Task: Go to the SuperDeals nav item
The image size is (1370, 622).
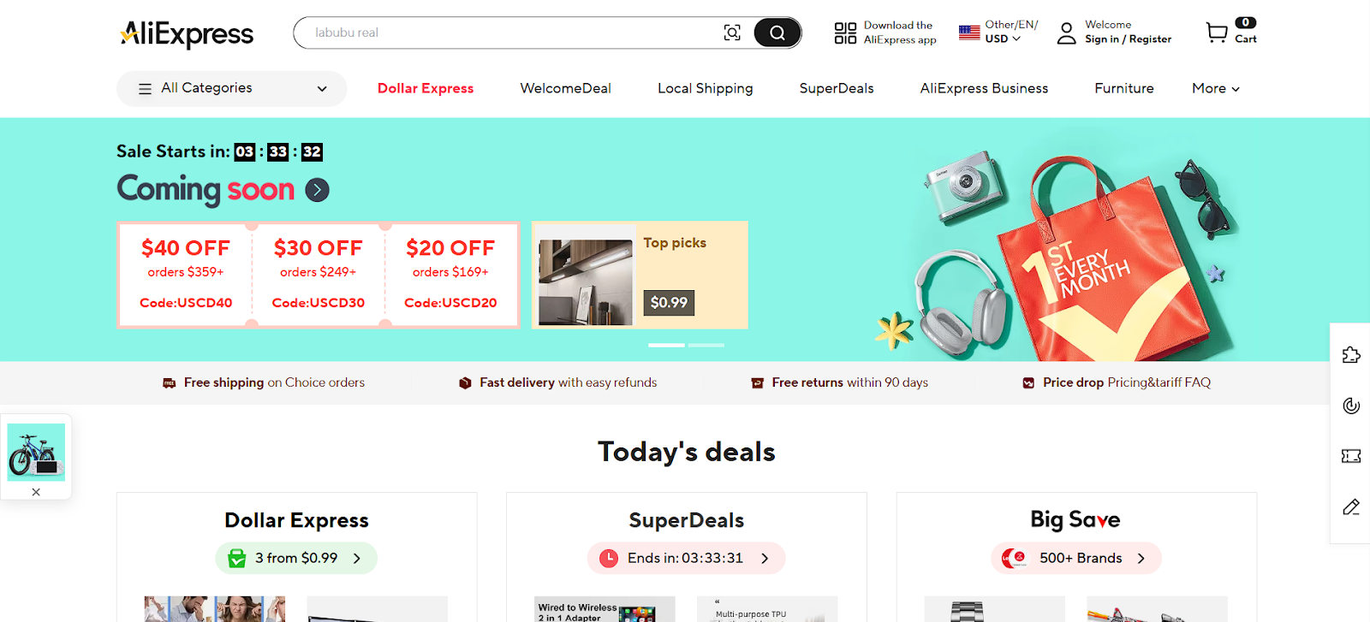Action: 837,88
